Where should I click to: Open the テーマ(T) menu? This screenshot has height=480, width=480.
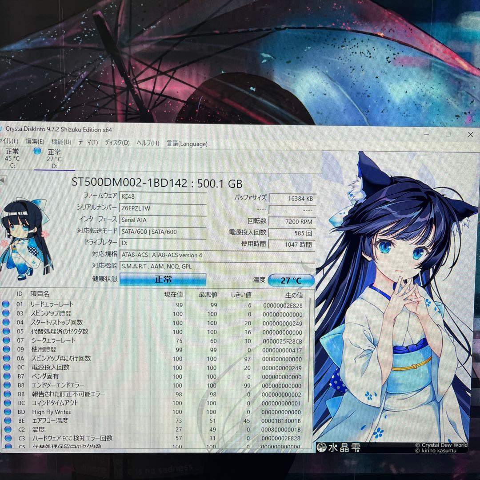[88, 142]
